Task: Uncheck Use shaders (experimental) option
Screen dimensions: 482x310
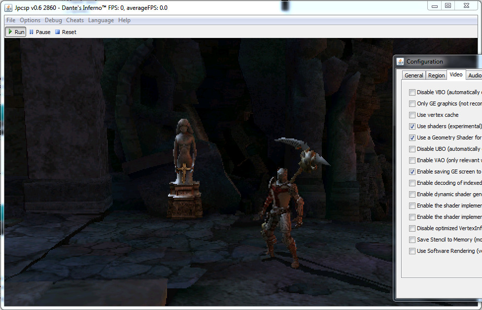Action: tap(412, 126)
